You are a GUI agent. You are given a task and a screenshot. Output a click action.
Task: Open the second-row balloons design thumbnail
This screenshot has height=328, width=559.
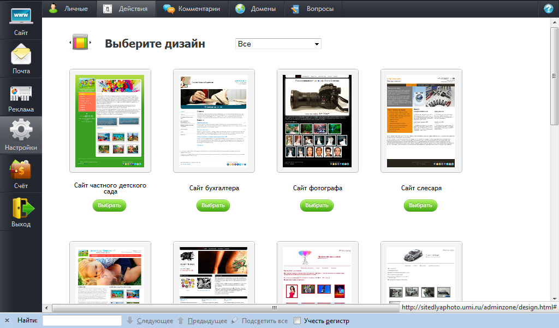(318, 273)
